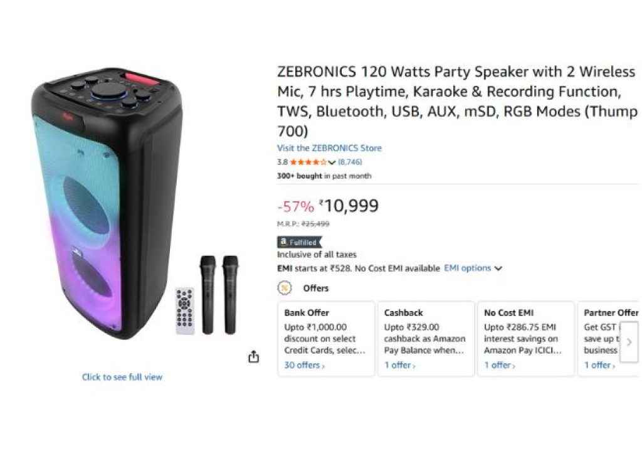Click the share icon below the speaker image

point(254,356)
